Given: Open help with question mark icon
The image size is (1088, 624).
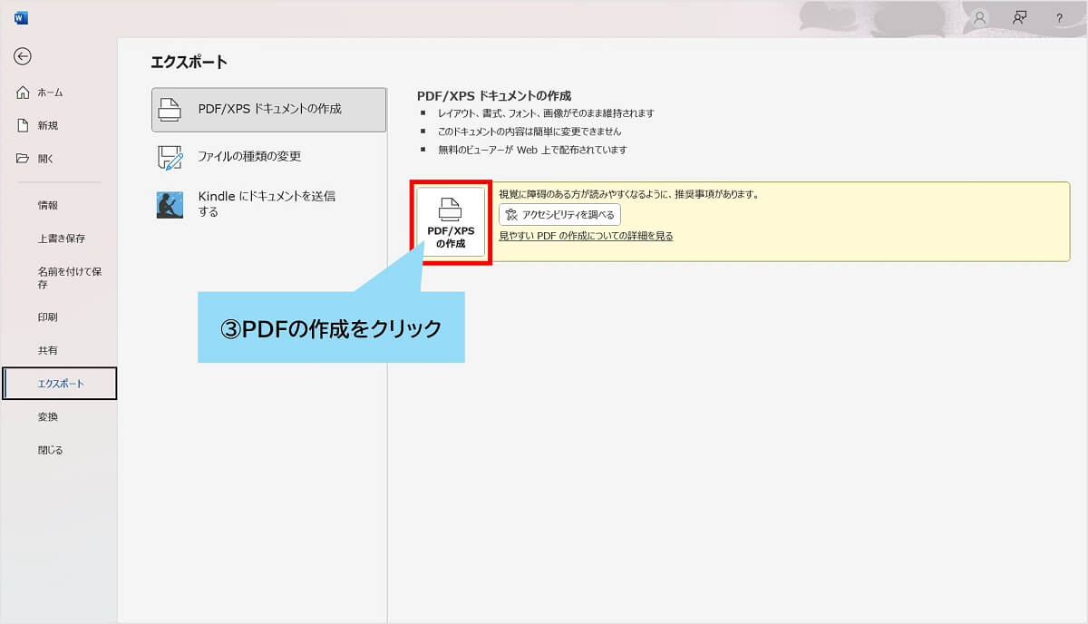Looking at the screenshot, I should click(x=1059, y=18).
